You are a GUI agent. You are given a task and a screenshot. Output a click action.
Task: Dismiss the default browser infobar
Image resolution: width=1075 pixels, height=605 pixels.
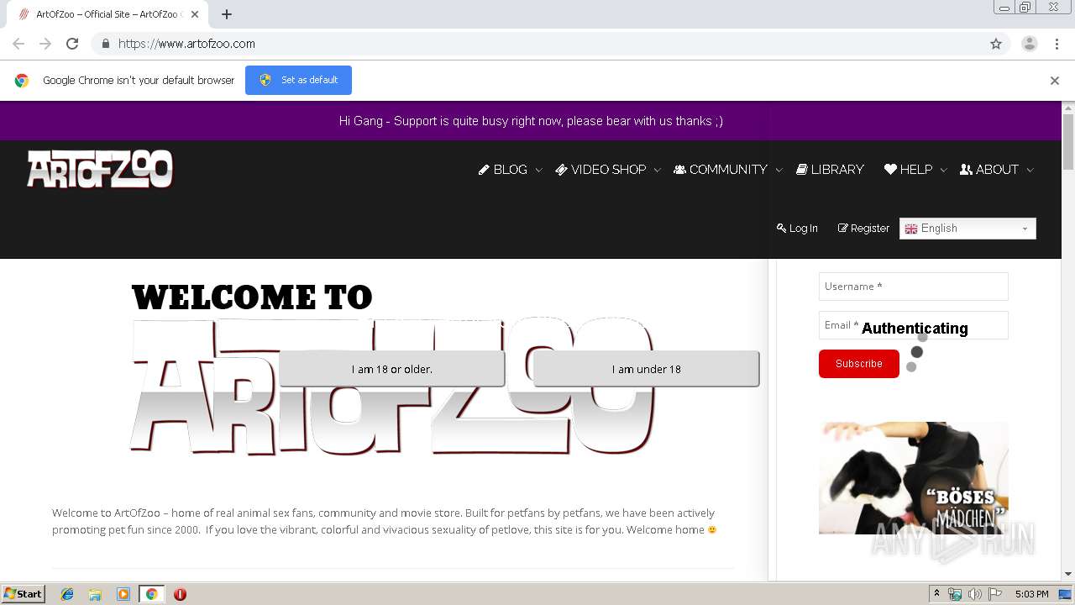pos(1055,81)
